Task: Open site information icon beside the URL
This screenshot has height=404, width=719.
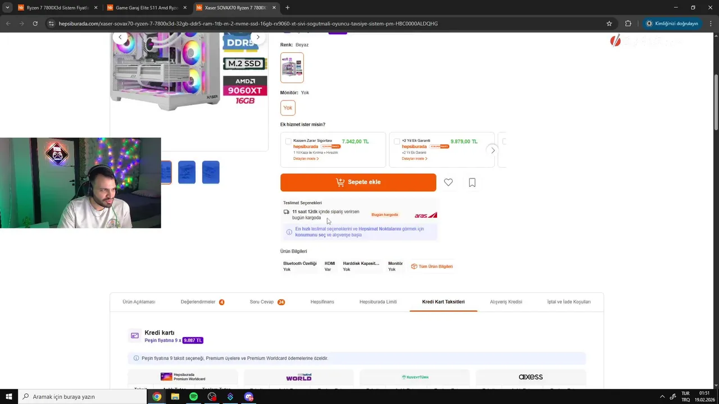Action: click(x=51, y=24)
